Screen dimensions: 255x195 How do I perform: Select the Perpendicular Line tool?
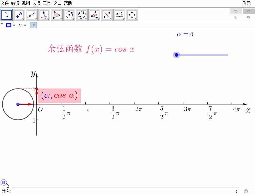(44, 15)
